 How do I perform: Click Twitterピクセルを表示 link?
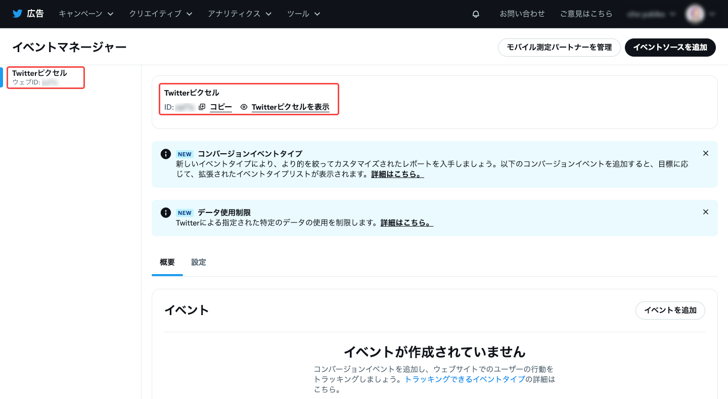[290, 107]
